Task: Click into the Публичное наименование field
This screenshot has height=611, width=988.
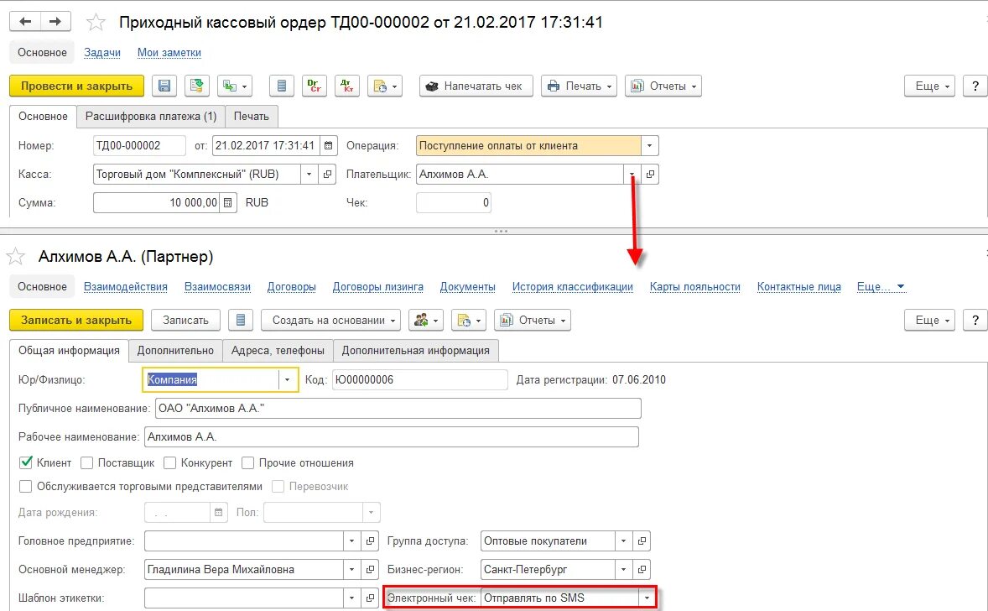Action: pos(398,409)
